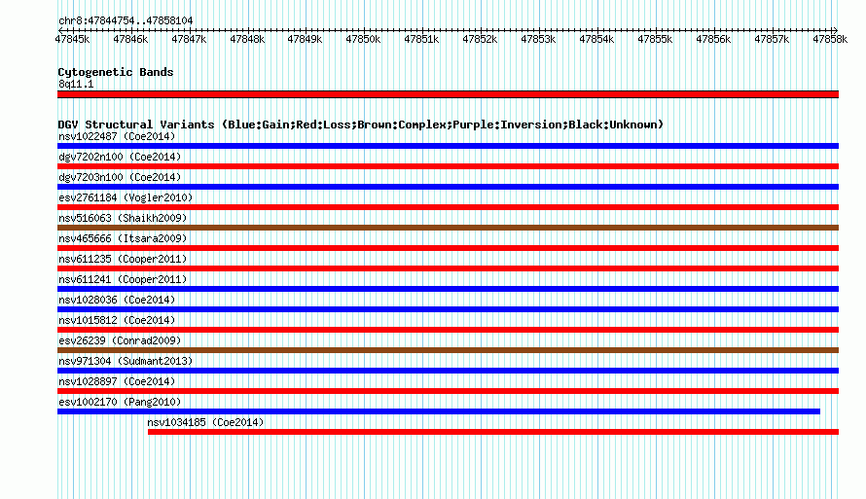Click the red esv2761184 loss bar
The image size is (866, 499).
pyautogui.click(x=448, y=207)
